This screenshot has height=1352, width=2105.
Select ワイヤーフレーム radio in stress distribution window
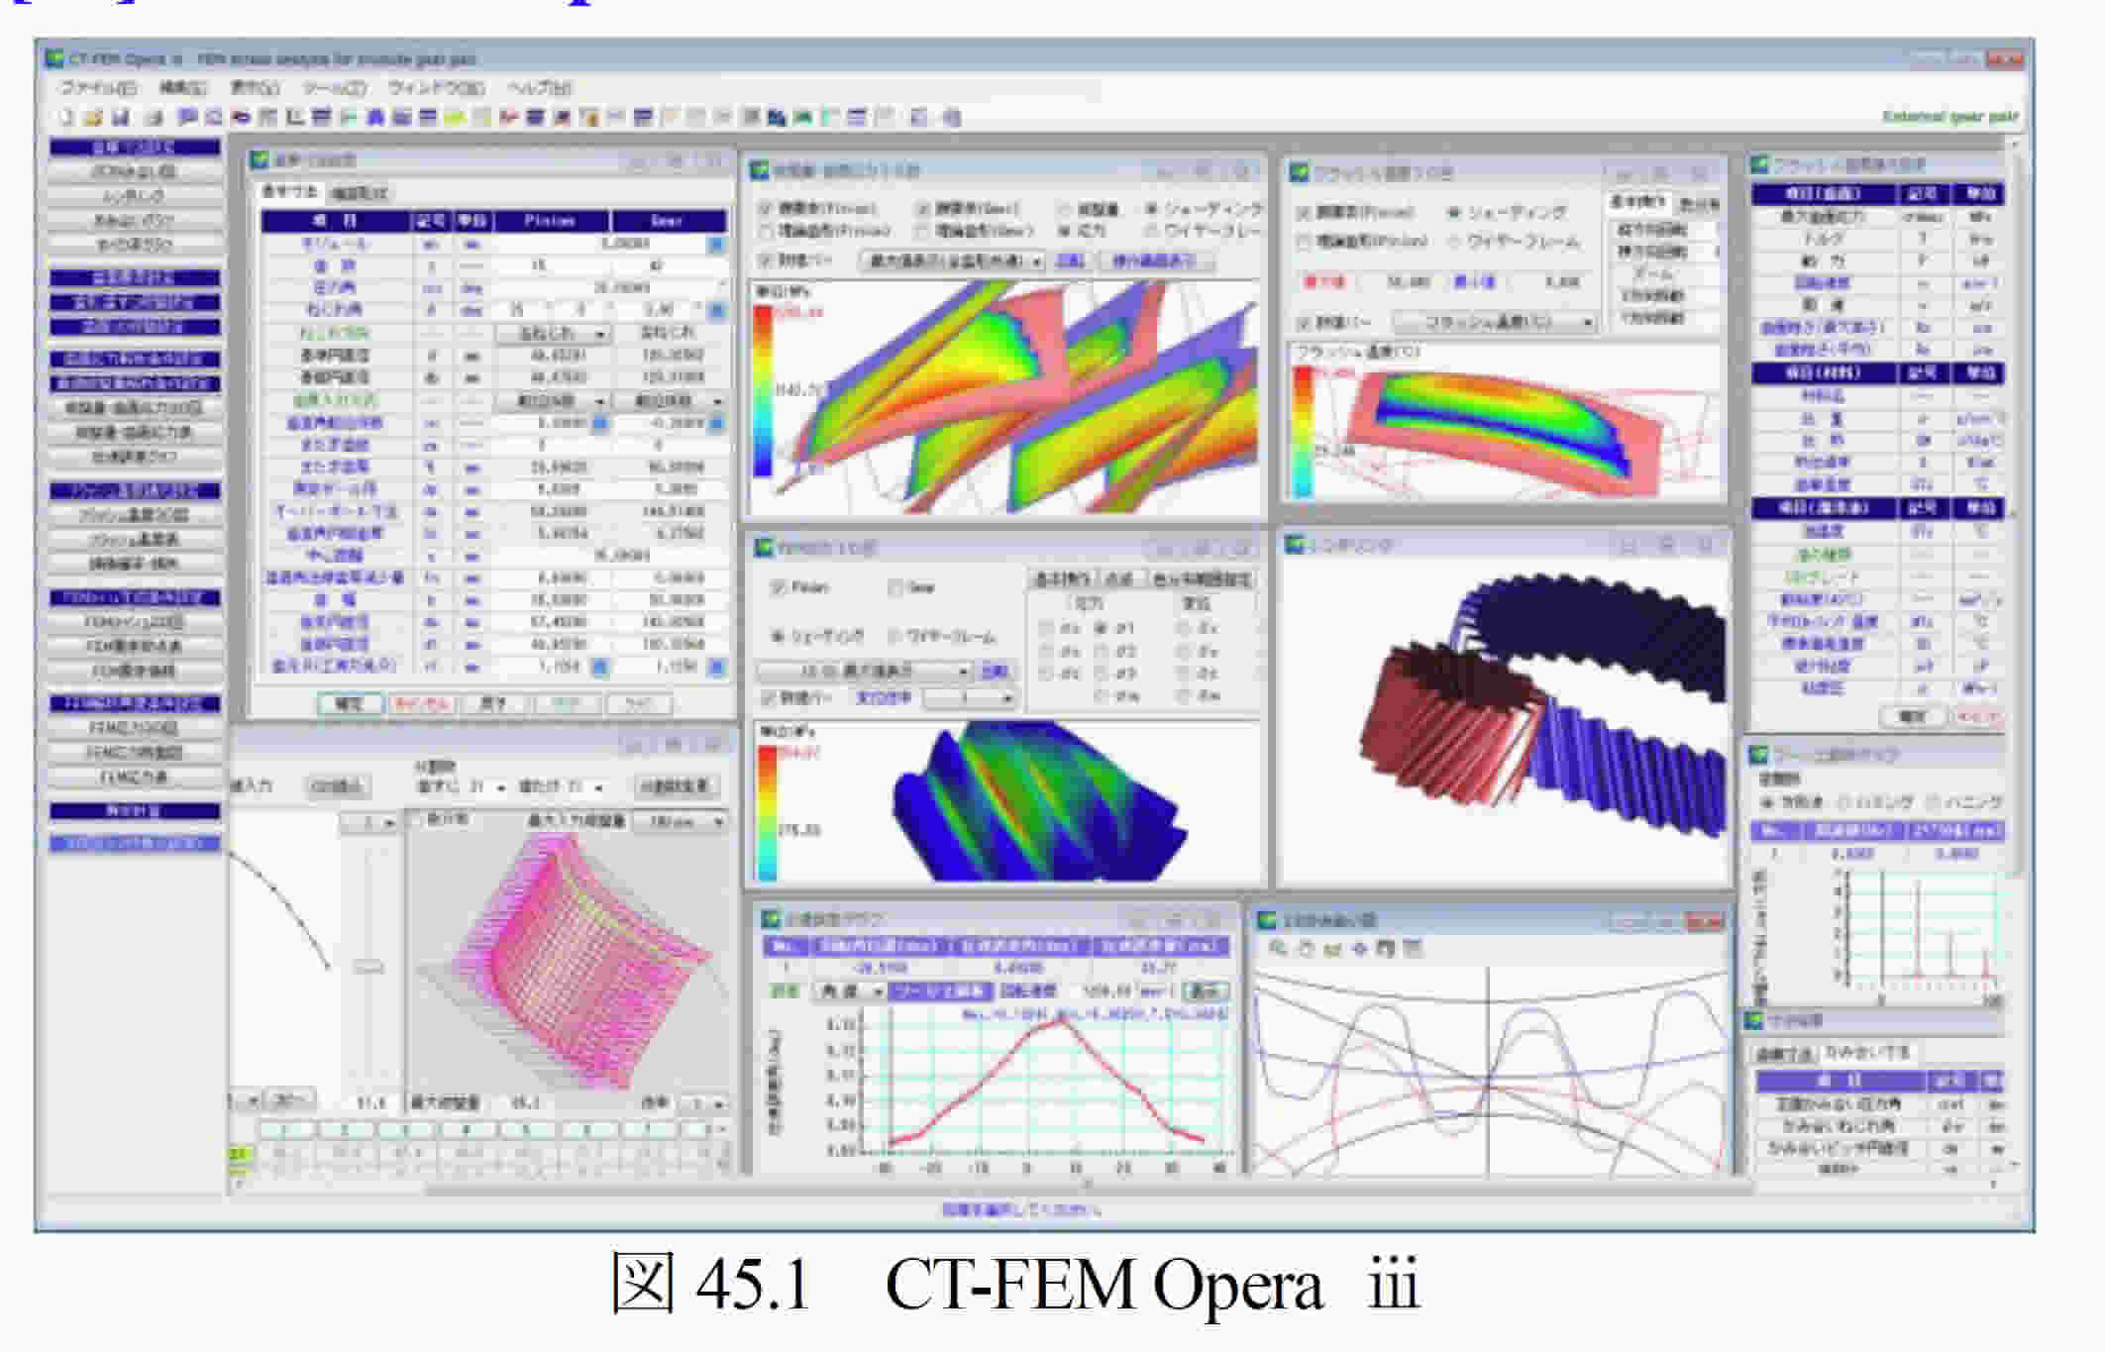click(1151, 231)
